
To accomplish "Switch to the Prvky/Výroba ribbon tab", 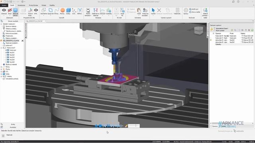I will (x=33, y=5).
